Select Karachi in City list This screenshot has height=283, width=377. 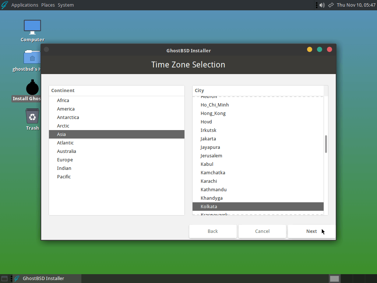[258, 181]
